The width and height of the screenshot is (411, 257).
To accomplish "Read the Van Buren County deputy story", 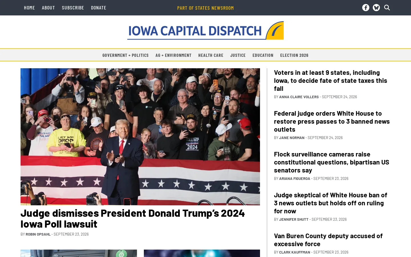I will tap(328, 240).
